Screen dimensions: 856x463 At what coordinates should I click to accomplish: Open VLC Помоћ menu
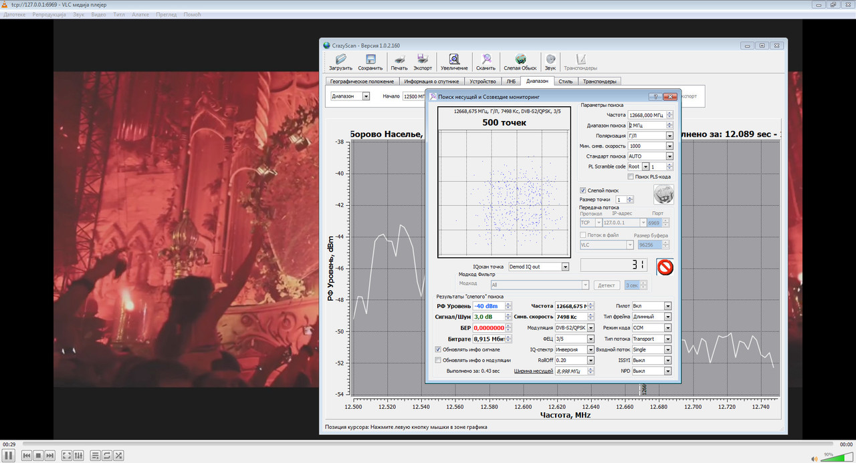(x=193, y=14)
